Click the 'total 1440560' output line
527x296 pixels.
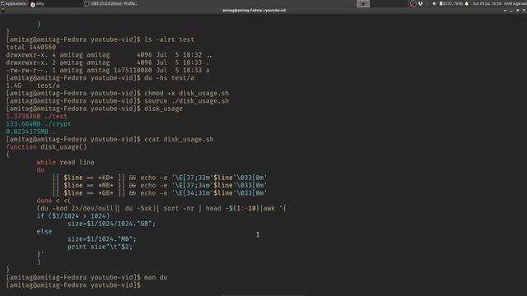31,48
